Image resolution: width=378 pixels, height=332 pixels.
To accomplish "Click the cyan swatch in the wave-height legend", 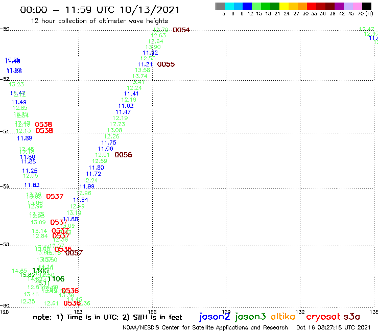I will point(229,6).
